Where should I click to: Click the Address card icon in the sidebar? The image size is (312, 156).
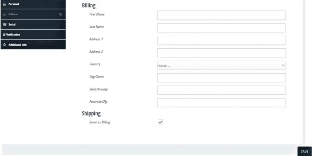click(5, 14)
